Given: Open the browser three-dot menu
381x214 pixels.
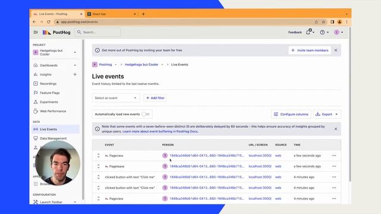Looking at the screenshot, I should coord(346,22).
